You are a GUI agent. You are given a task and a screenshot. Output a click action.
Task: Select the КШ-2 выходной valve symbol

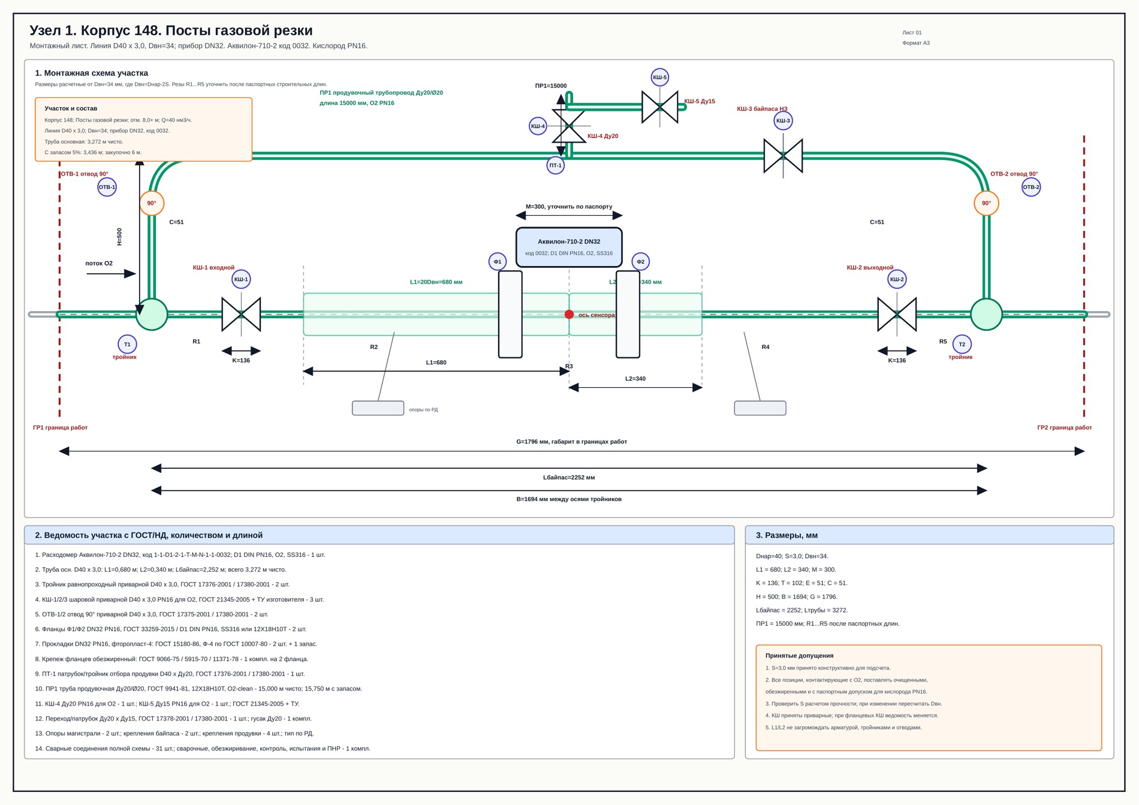(897, 314)
